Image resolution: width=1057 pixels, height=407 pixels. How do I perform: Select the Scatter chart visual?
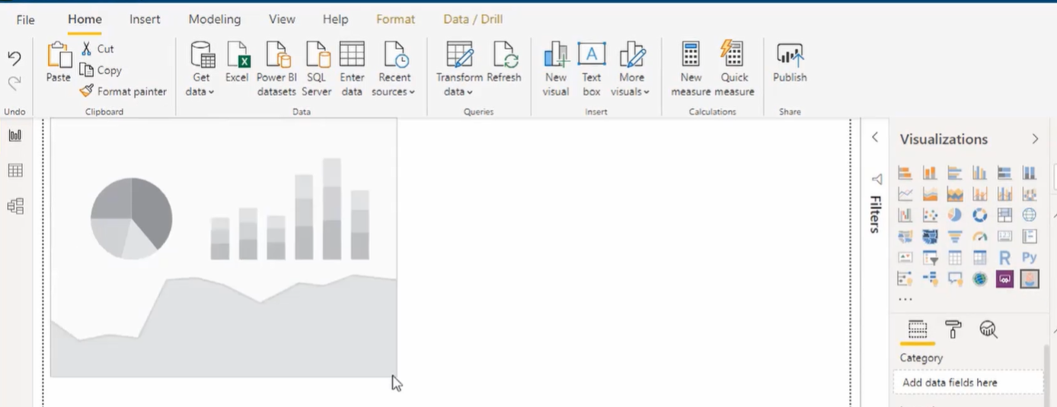coord(930,215)
